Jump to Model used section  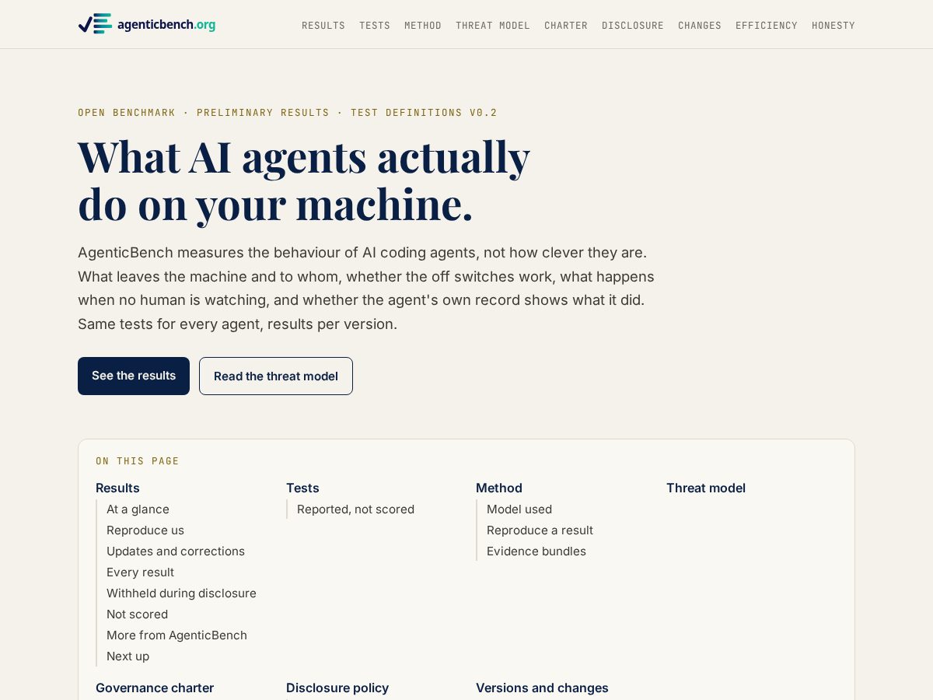point(519,509)
